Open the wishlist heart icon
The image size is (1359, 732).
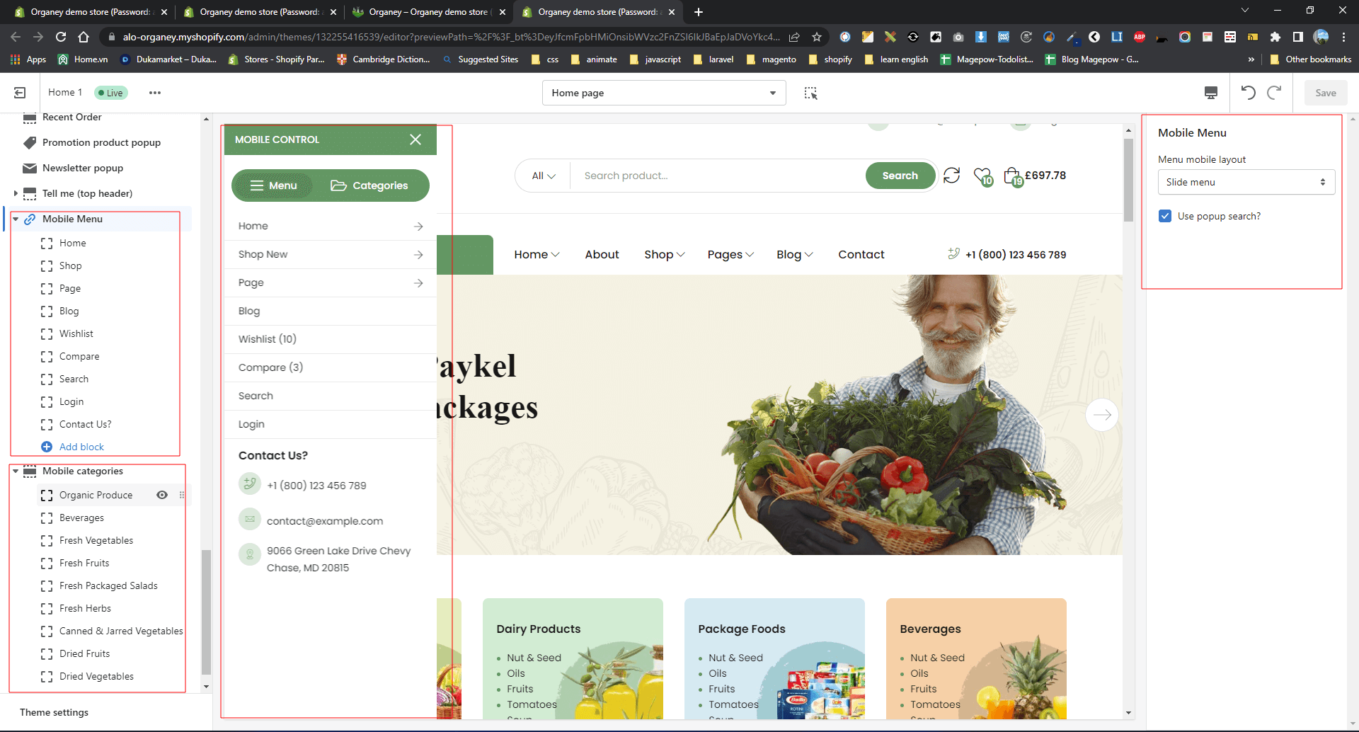point(982,175)
